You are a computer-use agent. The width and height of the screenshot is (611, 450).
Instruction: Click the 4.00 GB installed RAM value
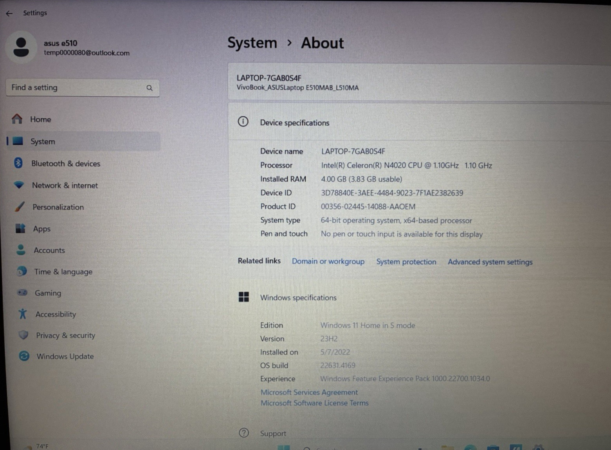[x=362, y=179]
